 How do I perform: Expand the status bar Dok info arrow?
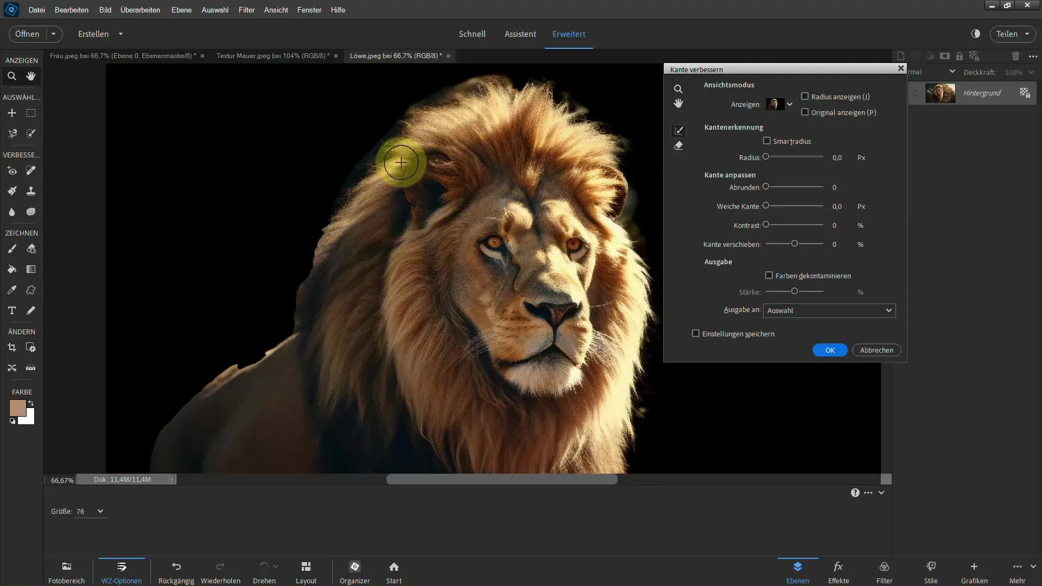(172, 479)
